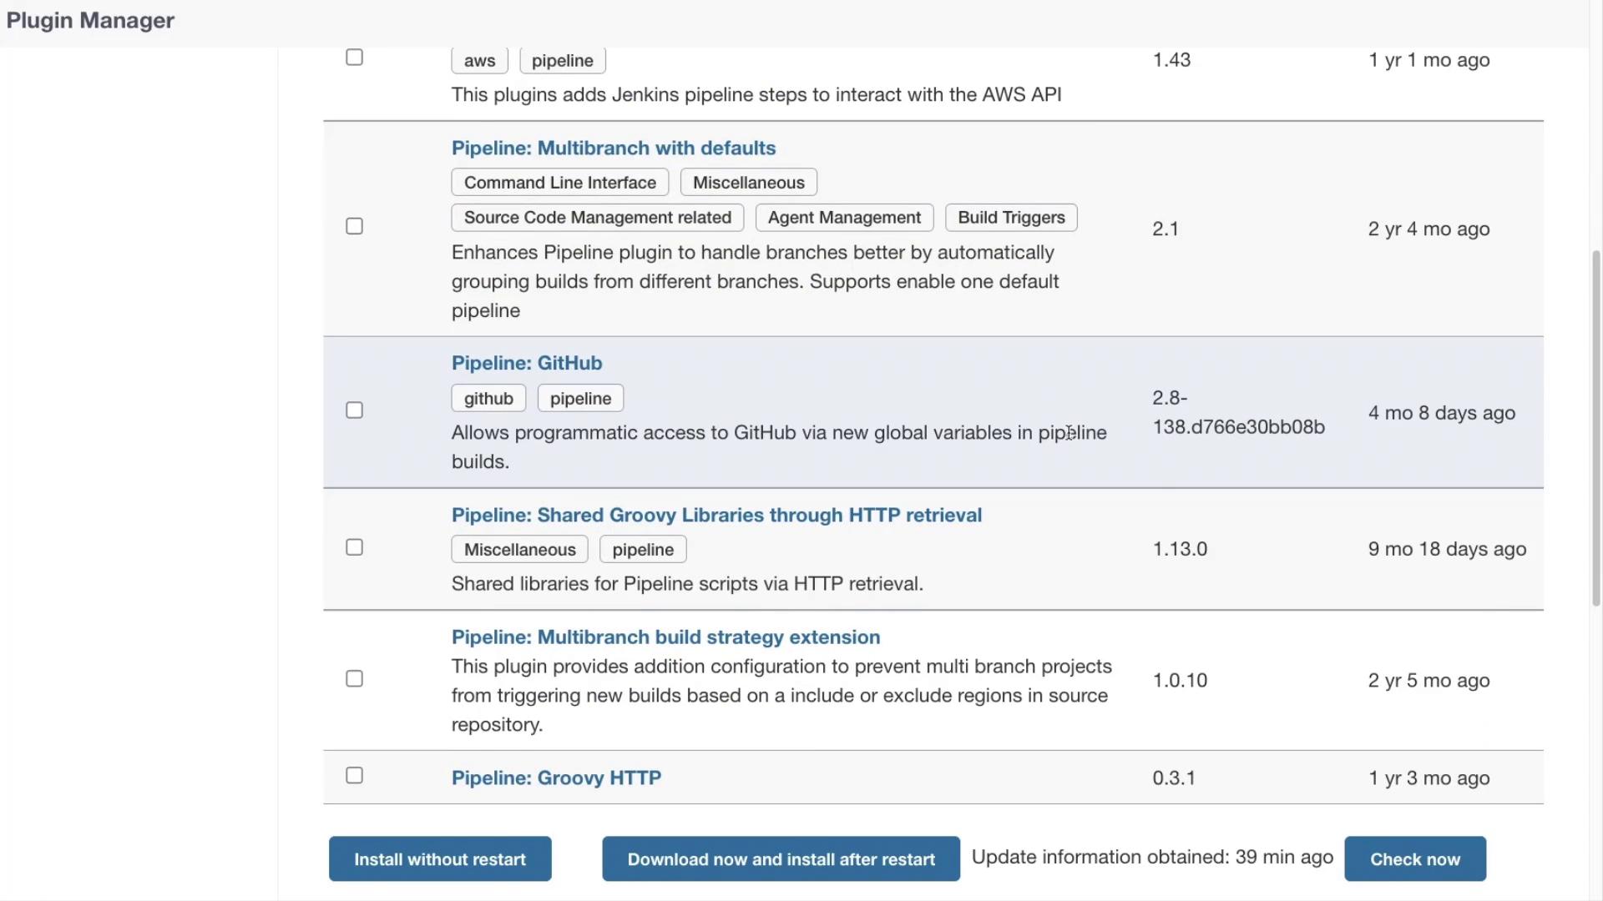Select Pipeline: Multibranch with defaults checkbox
This screenshot has height=901, width=1603.
coord(354,227)
